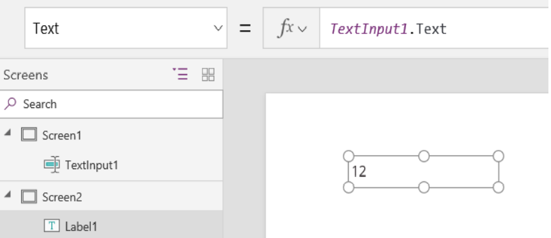Viewport: 551px width, 238px height.
Task: Click the top-middle resize handle of label
Action: tap(424, 156)
